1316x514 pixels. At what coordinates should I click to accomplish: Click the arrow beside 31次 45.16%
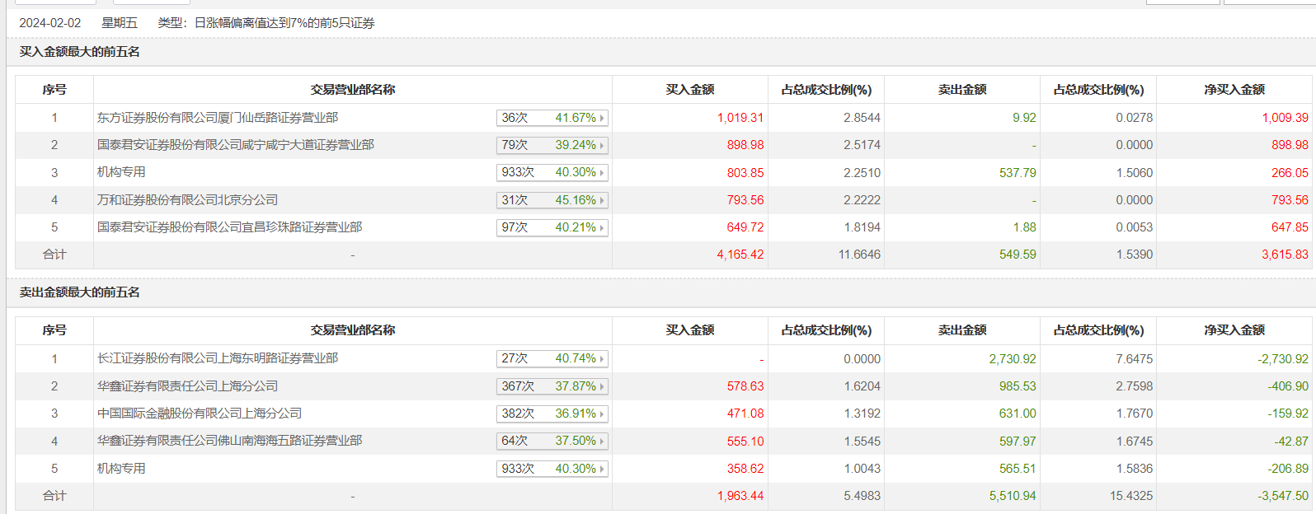[x=602, y=200]
